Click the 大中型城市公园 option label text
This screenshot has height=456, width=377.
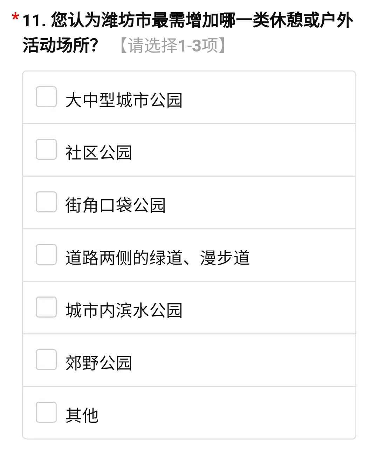coord(124,100)
